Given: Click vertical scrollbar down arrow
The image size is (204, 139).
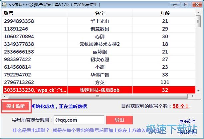Looking at the screenshot, I should pos(198,91).
